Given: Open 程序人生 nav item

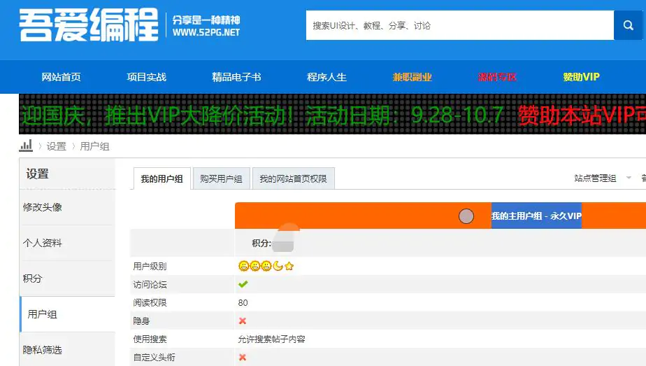Looking at the screenshot, I should [x=326, y=77].
